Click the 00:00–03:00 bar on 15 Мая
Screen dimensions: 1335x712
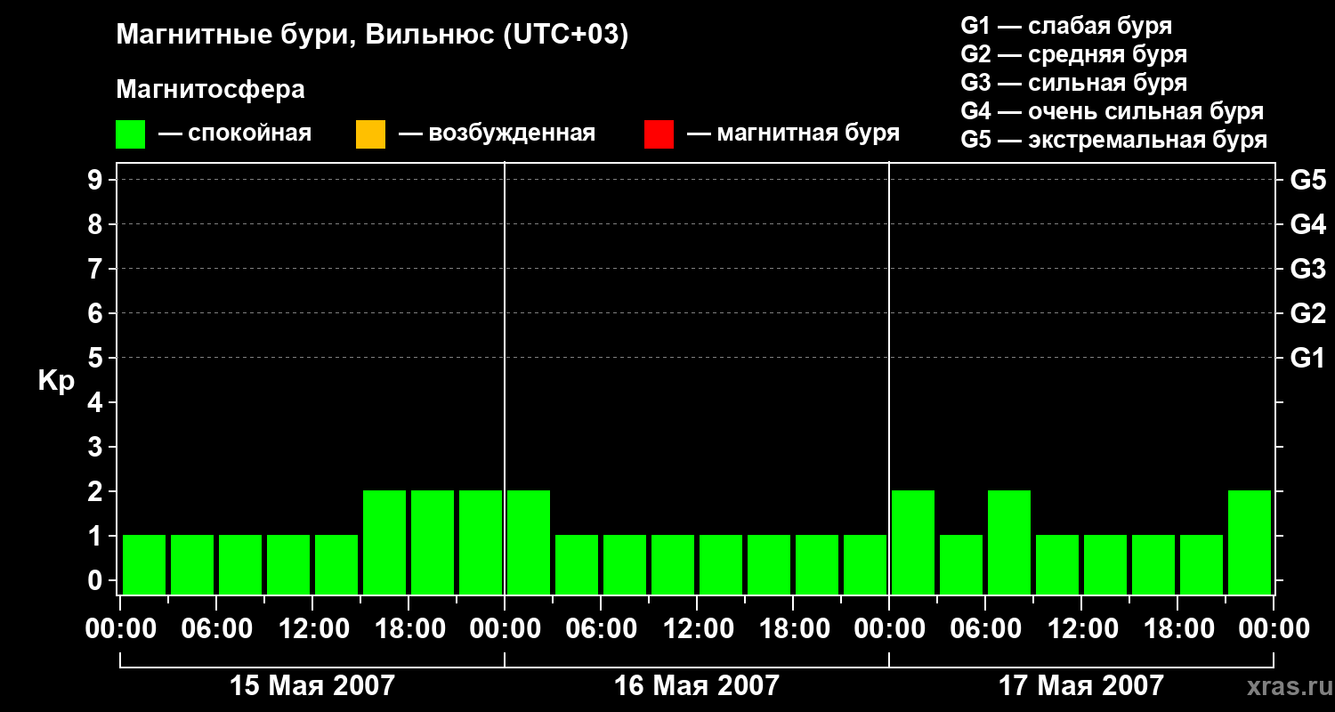144,564
